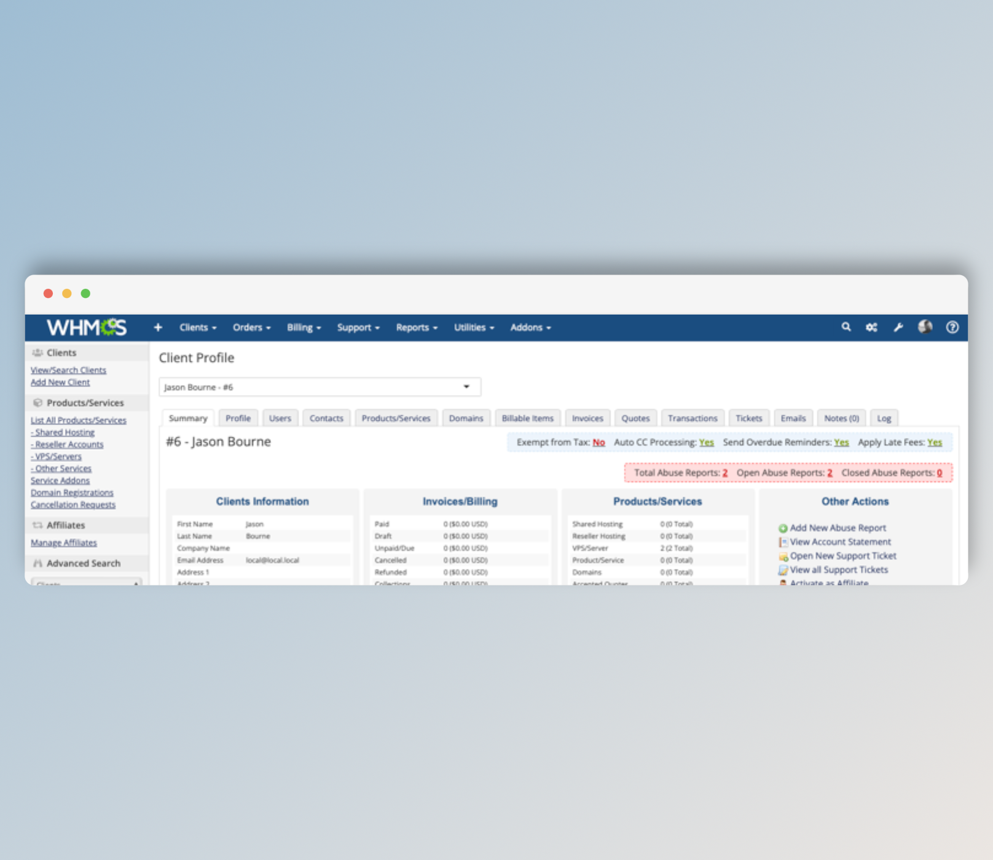Screen dimensions: 993x860
Task: Open the Billing menu
Action: [x=304, y=327]
